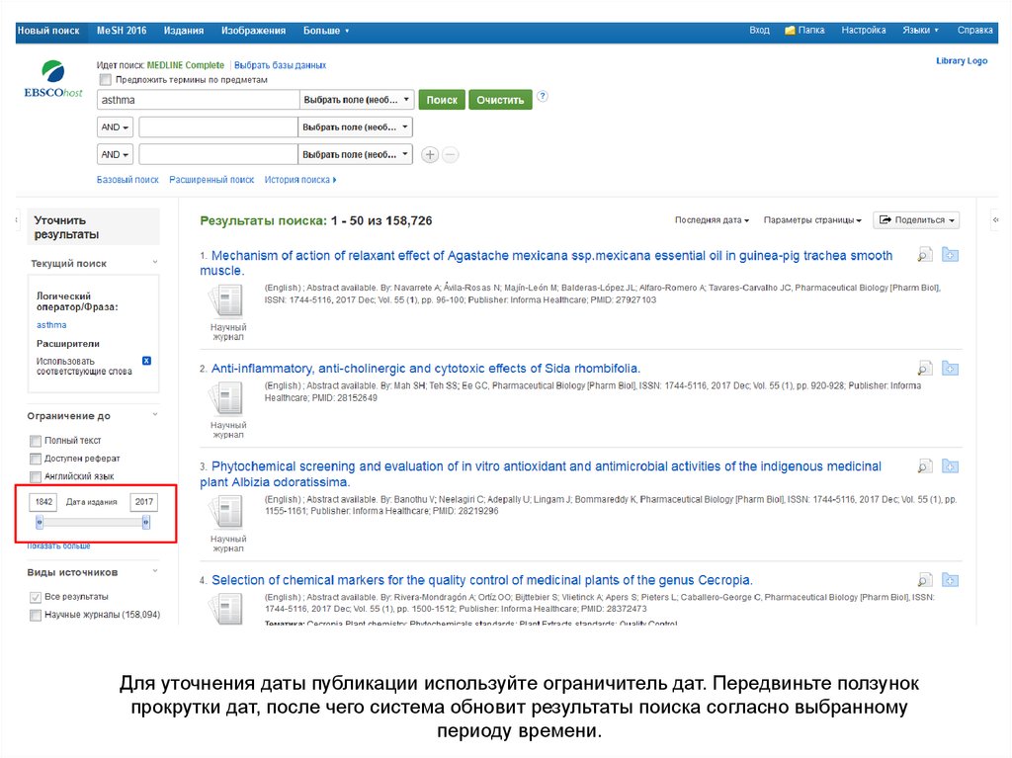Add result 1 Agastache mexicana to folder
The width and height of the screenshot is (1012, 758).
click(x=950, y=255)
